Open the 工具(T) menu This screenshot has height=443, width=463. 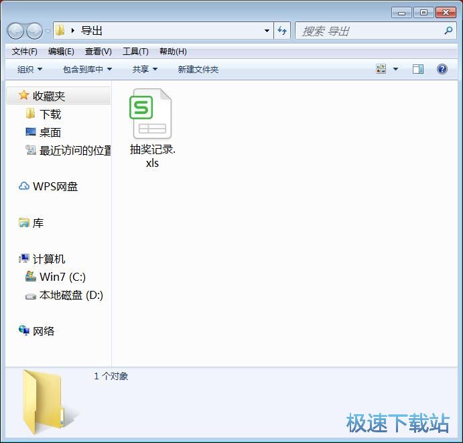(x=135, y=52)
